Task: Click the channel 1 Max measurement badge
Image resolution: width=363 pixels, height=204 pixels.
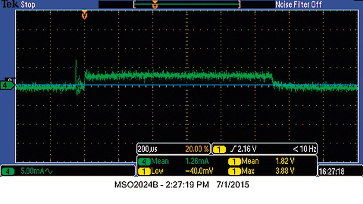Action: pos(235,171)
